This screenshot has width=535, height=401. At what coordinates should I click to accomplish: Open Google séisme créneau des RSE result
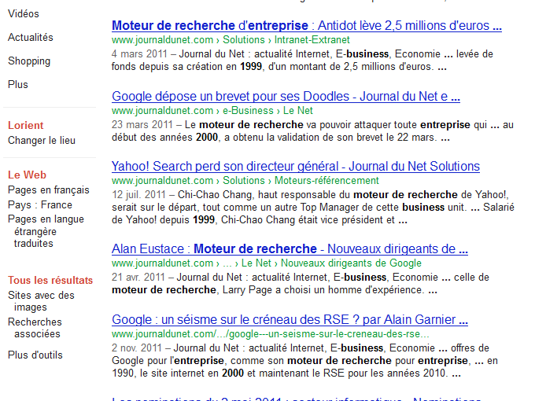[x=290, y=319]
